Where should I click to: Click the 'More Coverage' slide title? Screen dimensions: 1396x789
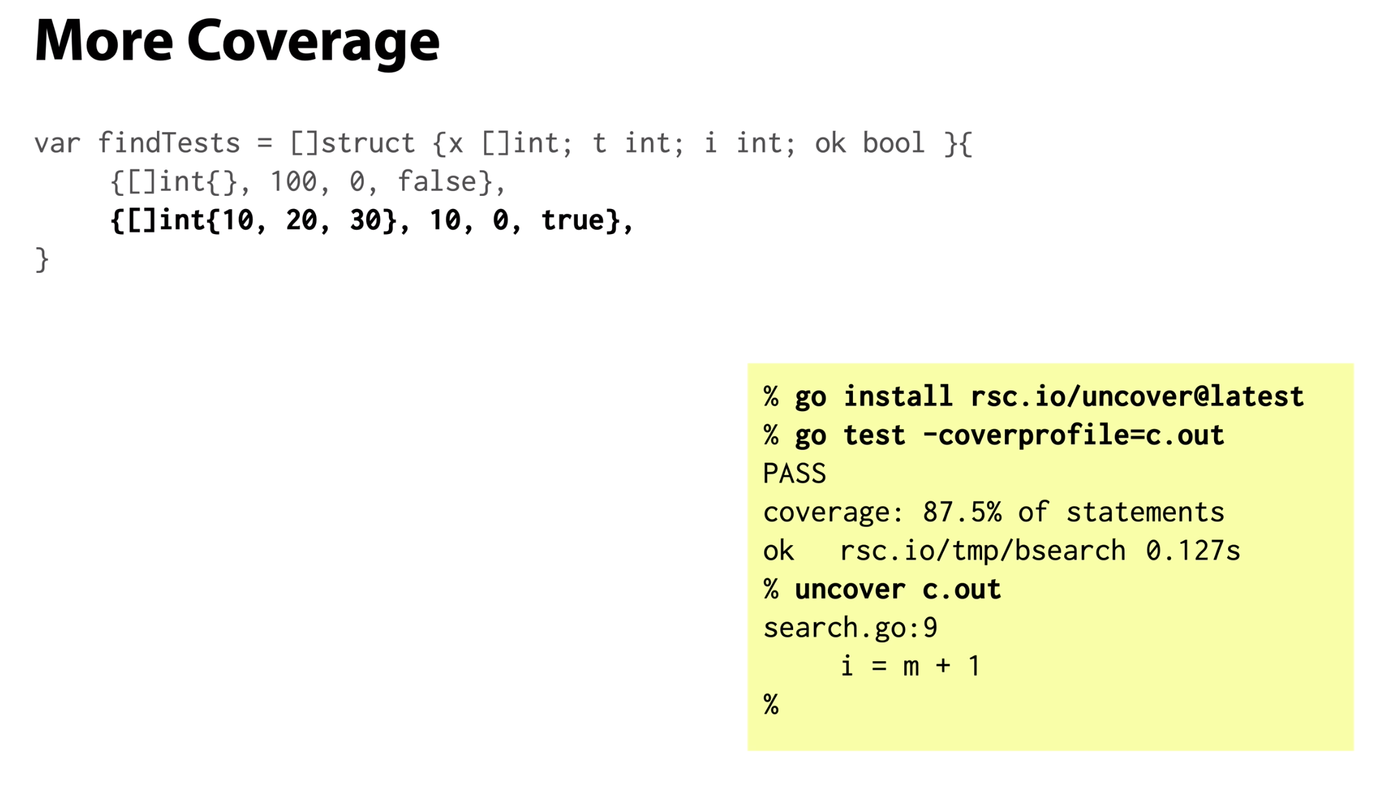(237, 42)
